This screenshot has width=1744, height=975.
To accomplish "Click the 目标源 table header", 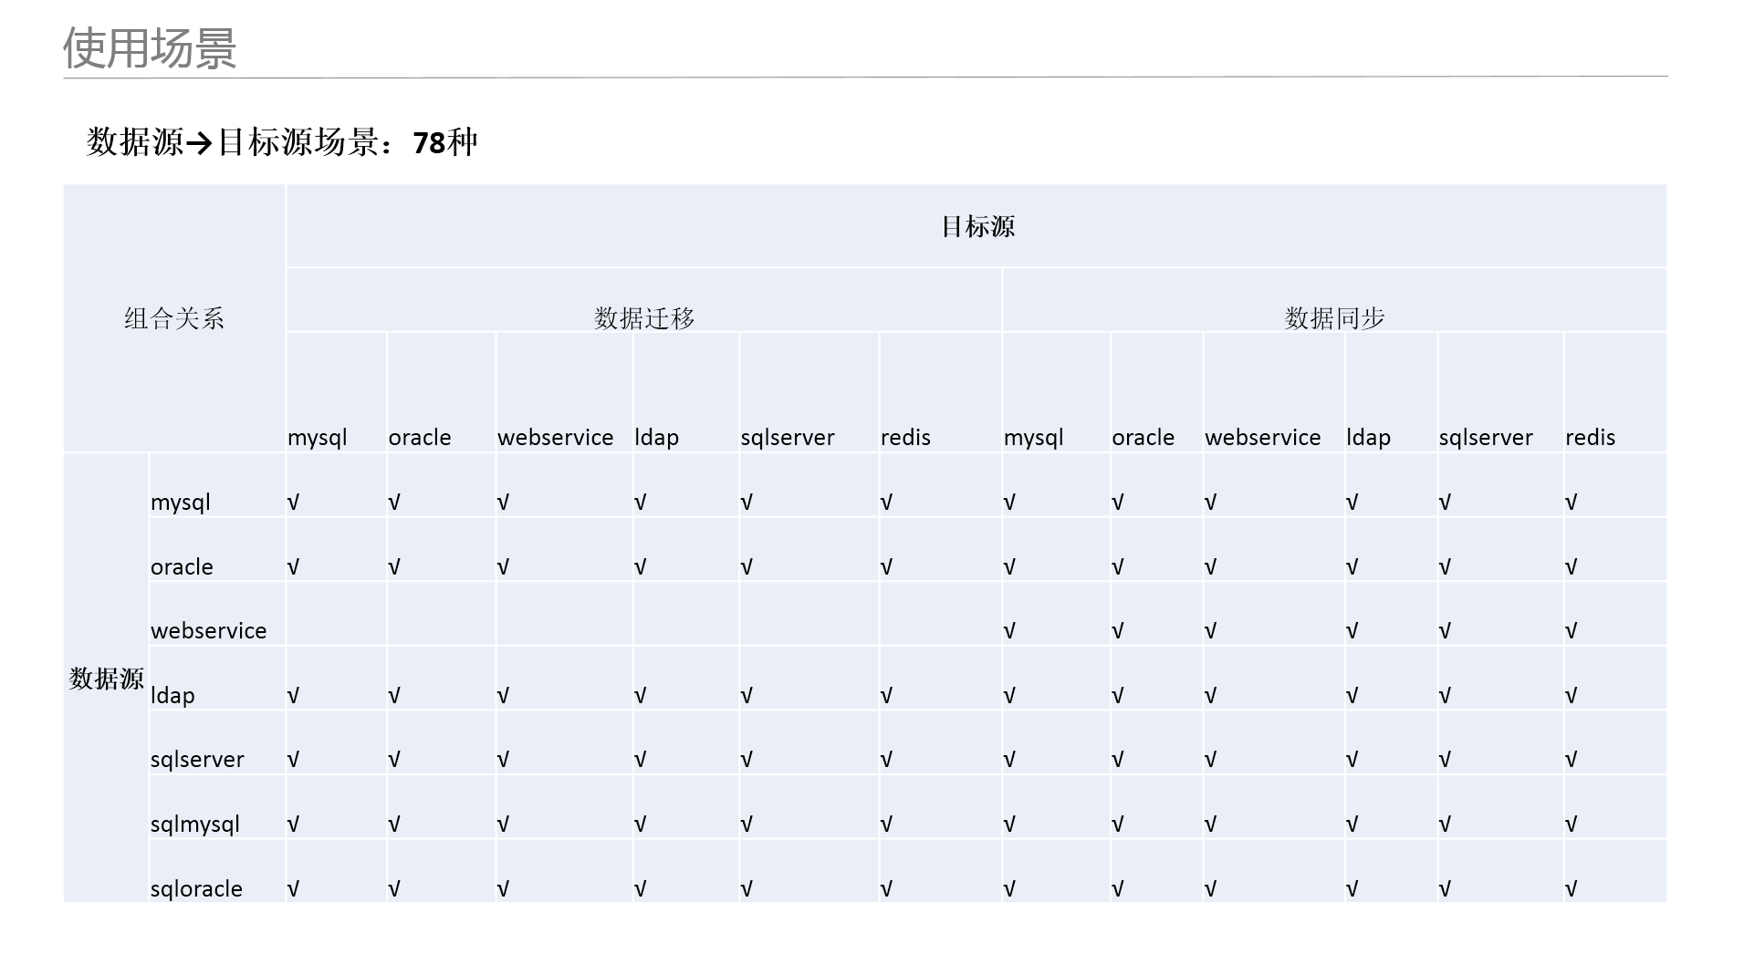I will (977, 226).
